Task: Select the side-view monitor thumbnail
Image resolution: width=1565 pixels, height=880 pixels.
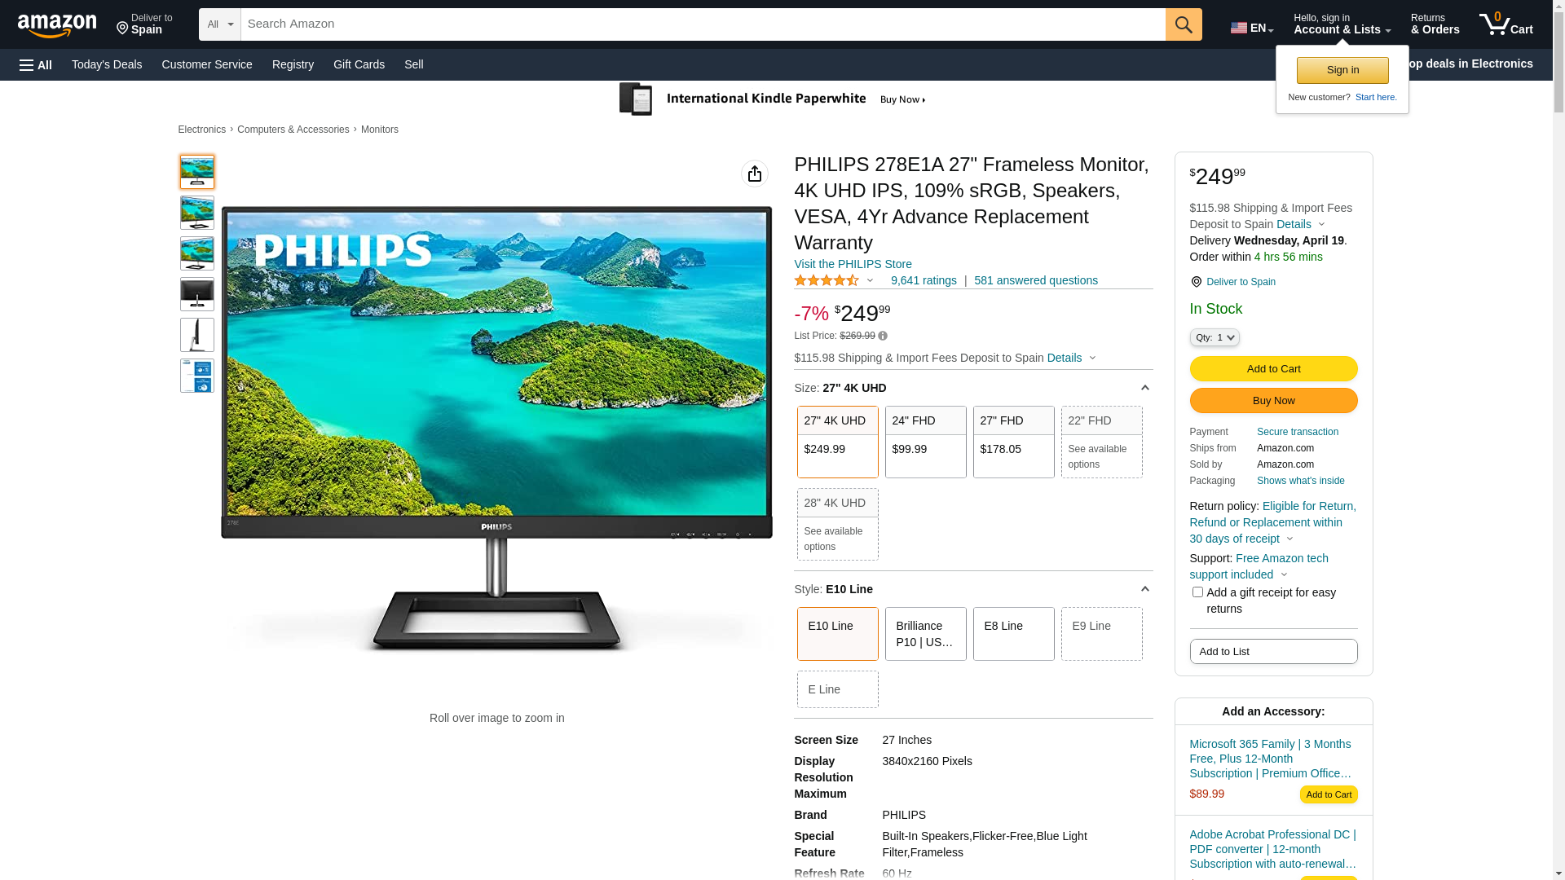Action: tap(197, 335)
